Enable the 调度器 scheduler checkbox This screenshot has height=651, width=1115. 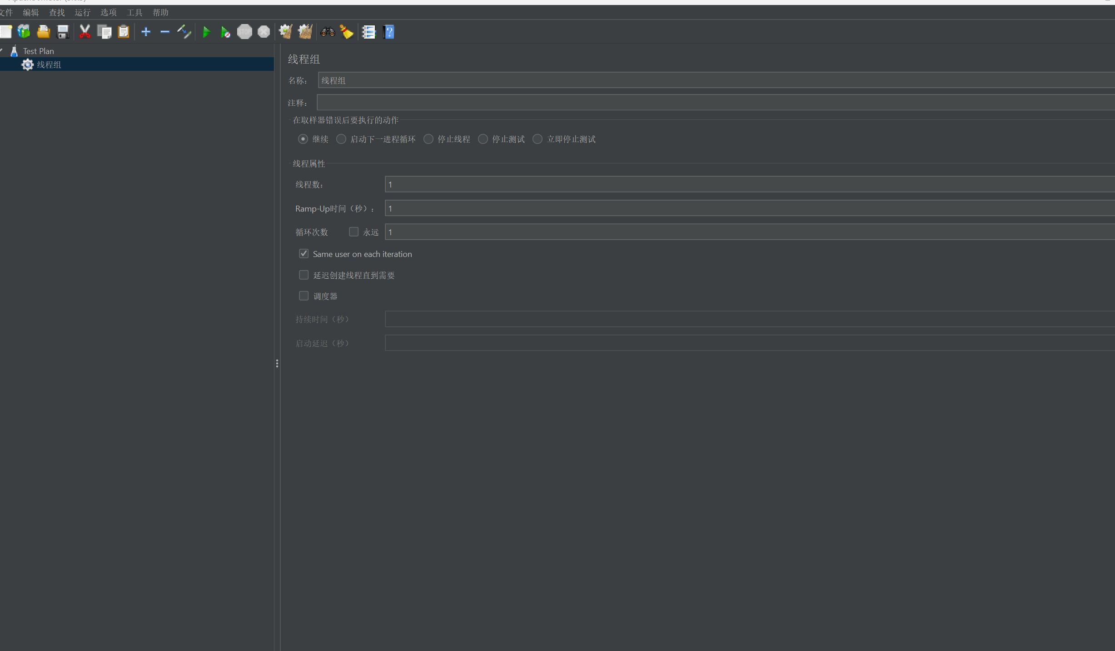[x=304, y=296]
